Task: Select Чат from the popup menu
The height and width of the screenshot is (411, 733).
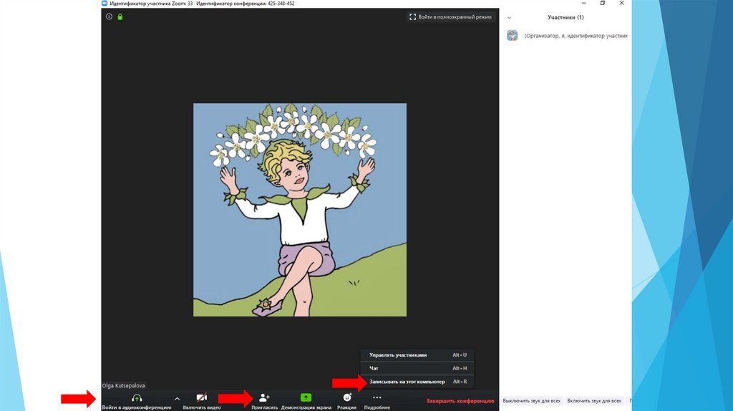Action: click(374, 368)
